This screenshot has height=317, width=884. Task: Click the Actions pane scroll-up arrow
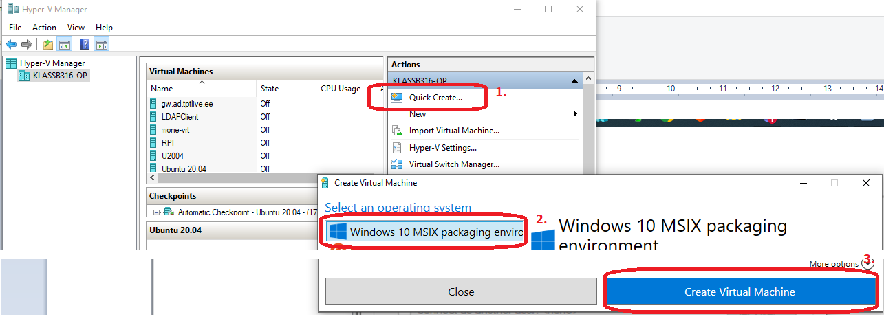point(588,80)
